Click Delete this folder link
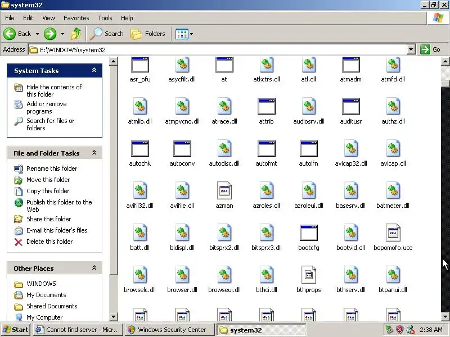 49,242
